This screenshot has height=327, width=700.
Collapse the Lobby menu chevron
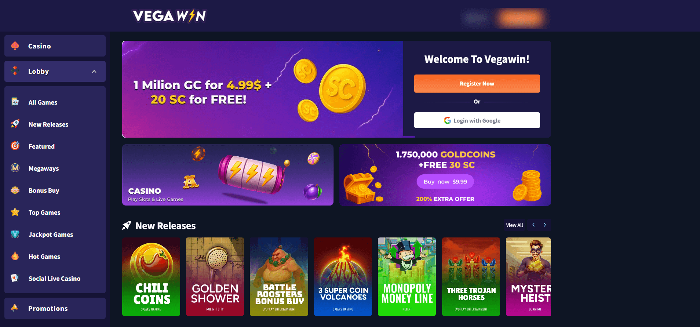[x=94, y=72]
